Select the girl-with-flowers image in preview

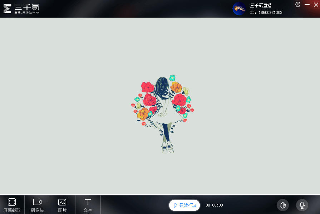click(163, 114)
